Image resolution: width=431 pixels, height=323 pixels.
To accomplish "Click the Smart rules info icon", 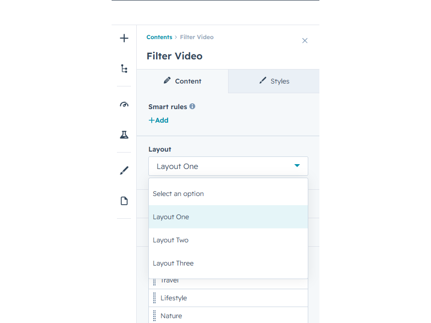I will [192, 106].
